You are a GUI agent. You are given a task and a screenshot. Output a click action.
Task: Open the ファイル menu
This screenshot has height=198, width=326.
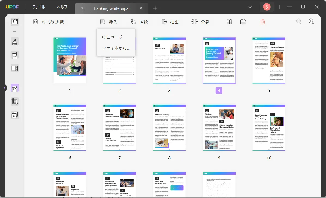pyautogui.click(x=39, y=7)
